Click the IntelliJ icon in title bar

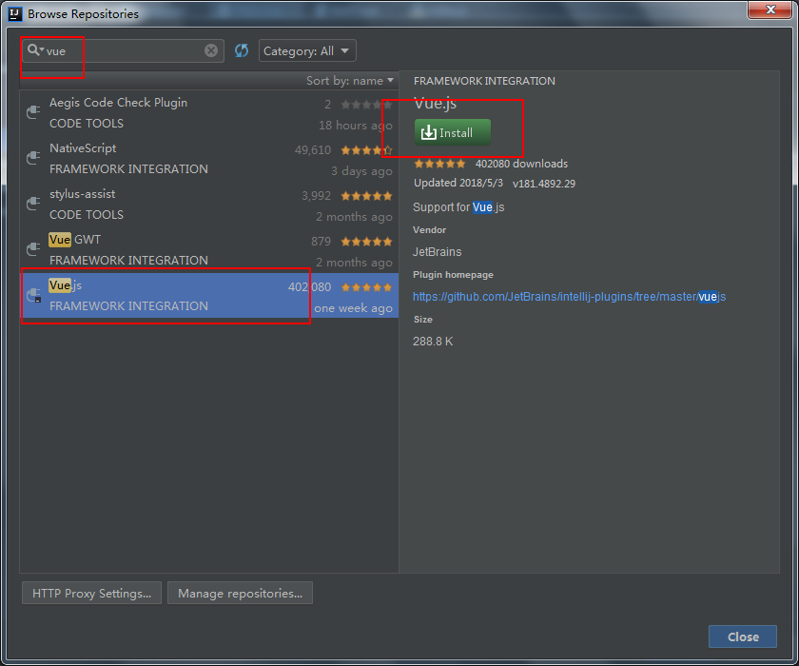[15, 13]
